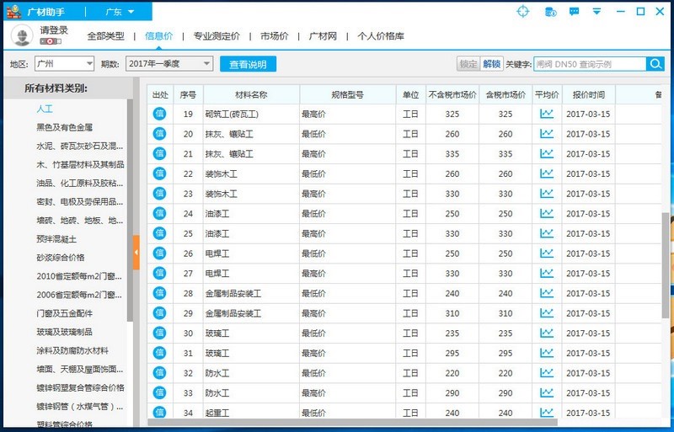Image resolution: width=674 pixels, height=432 pixels.
Task: Open the 地区 region dropdown showing 广州
Action: [x=64, y=64]
